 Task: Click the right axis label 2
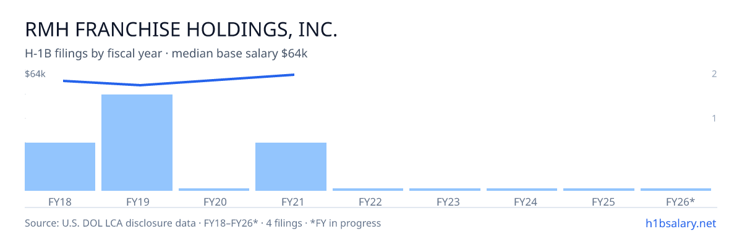click(x=714, y=74)
